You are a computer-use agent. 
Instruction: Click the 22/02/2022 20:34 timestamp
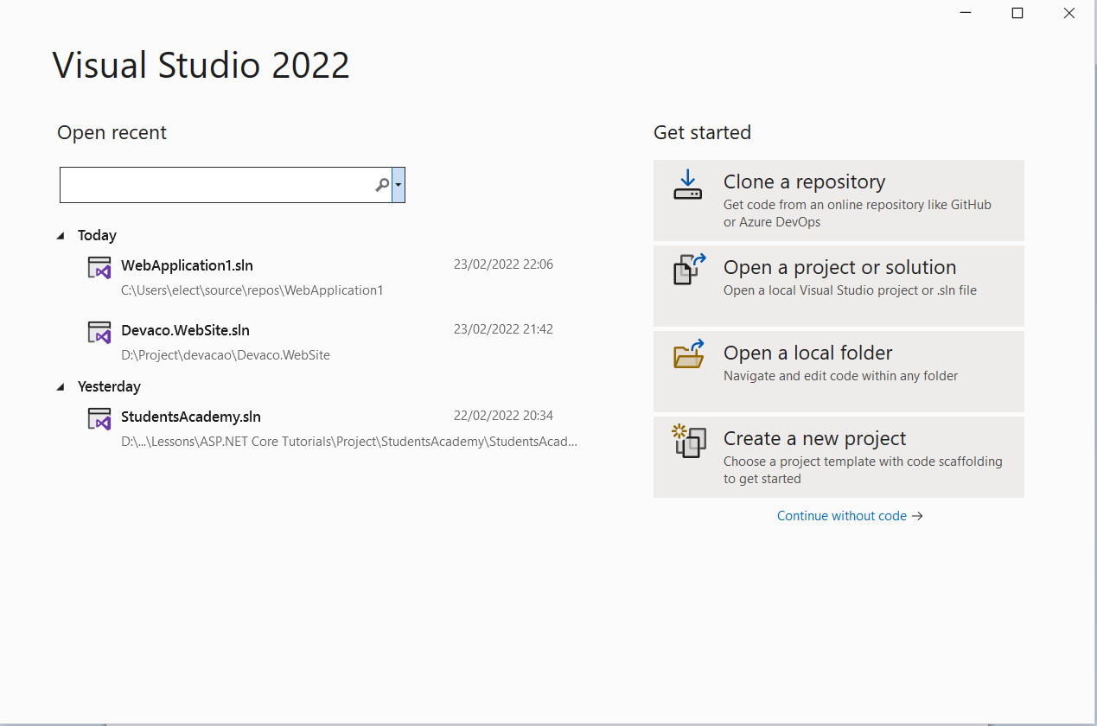click(503, 416)
